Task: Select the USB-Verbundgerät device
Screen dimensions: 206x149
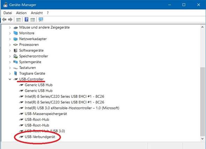Action: (40, 137)
